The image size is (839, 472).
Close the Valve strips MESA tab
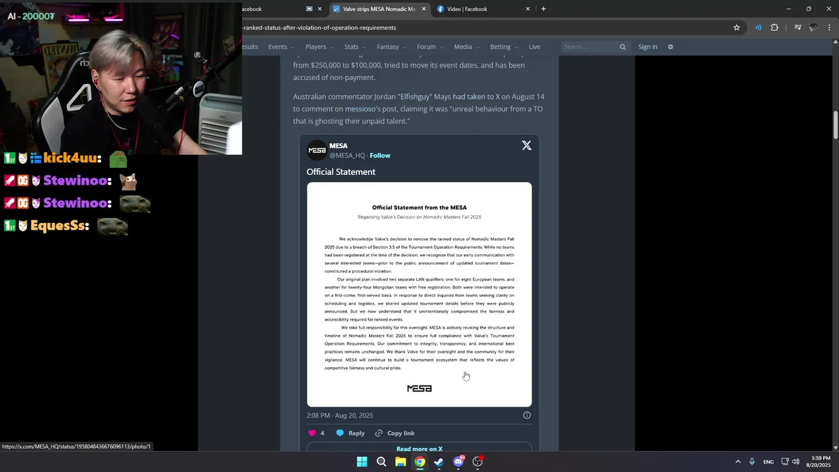(423, 9)
